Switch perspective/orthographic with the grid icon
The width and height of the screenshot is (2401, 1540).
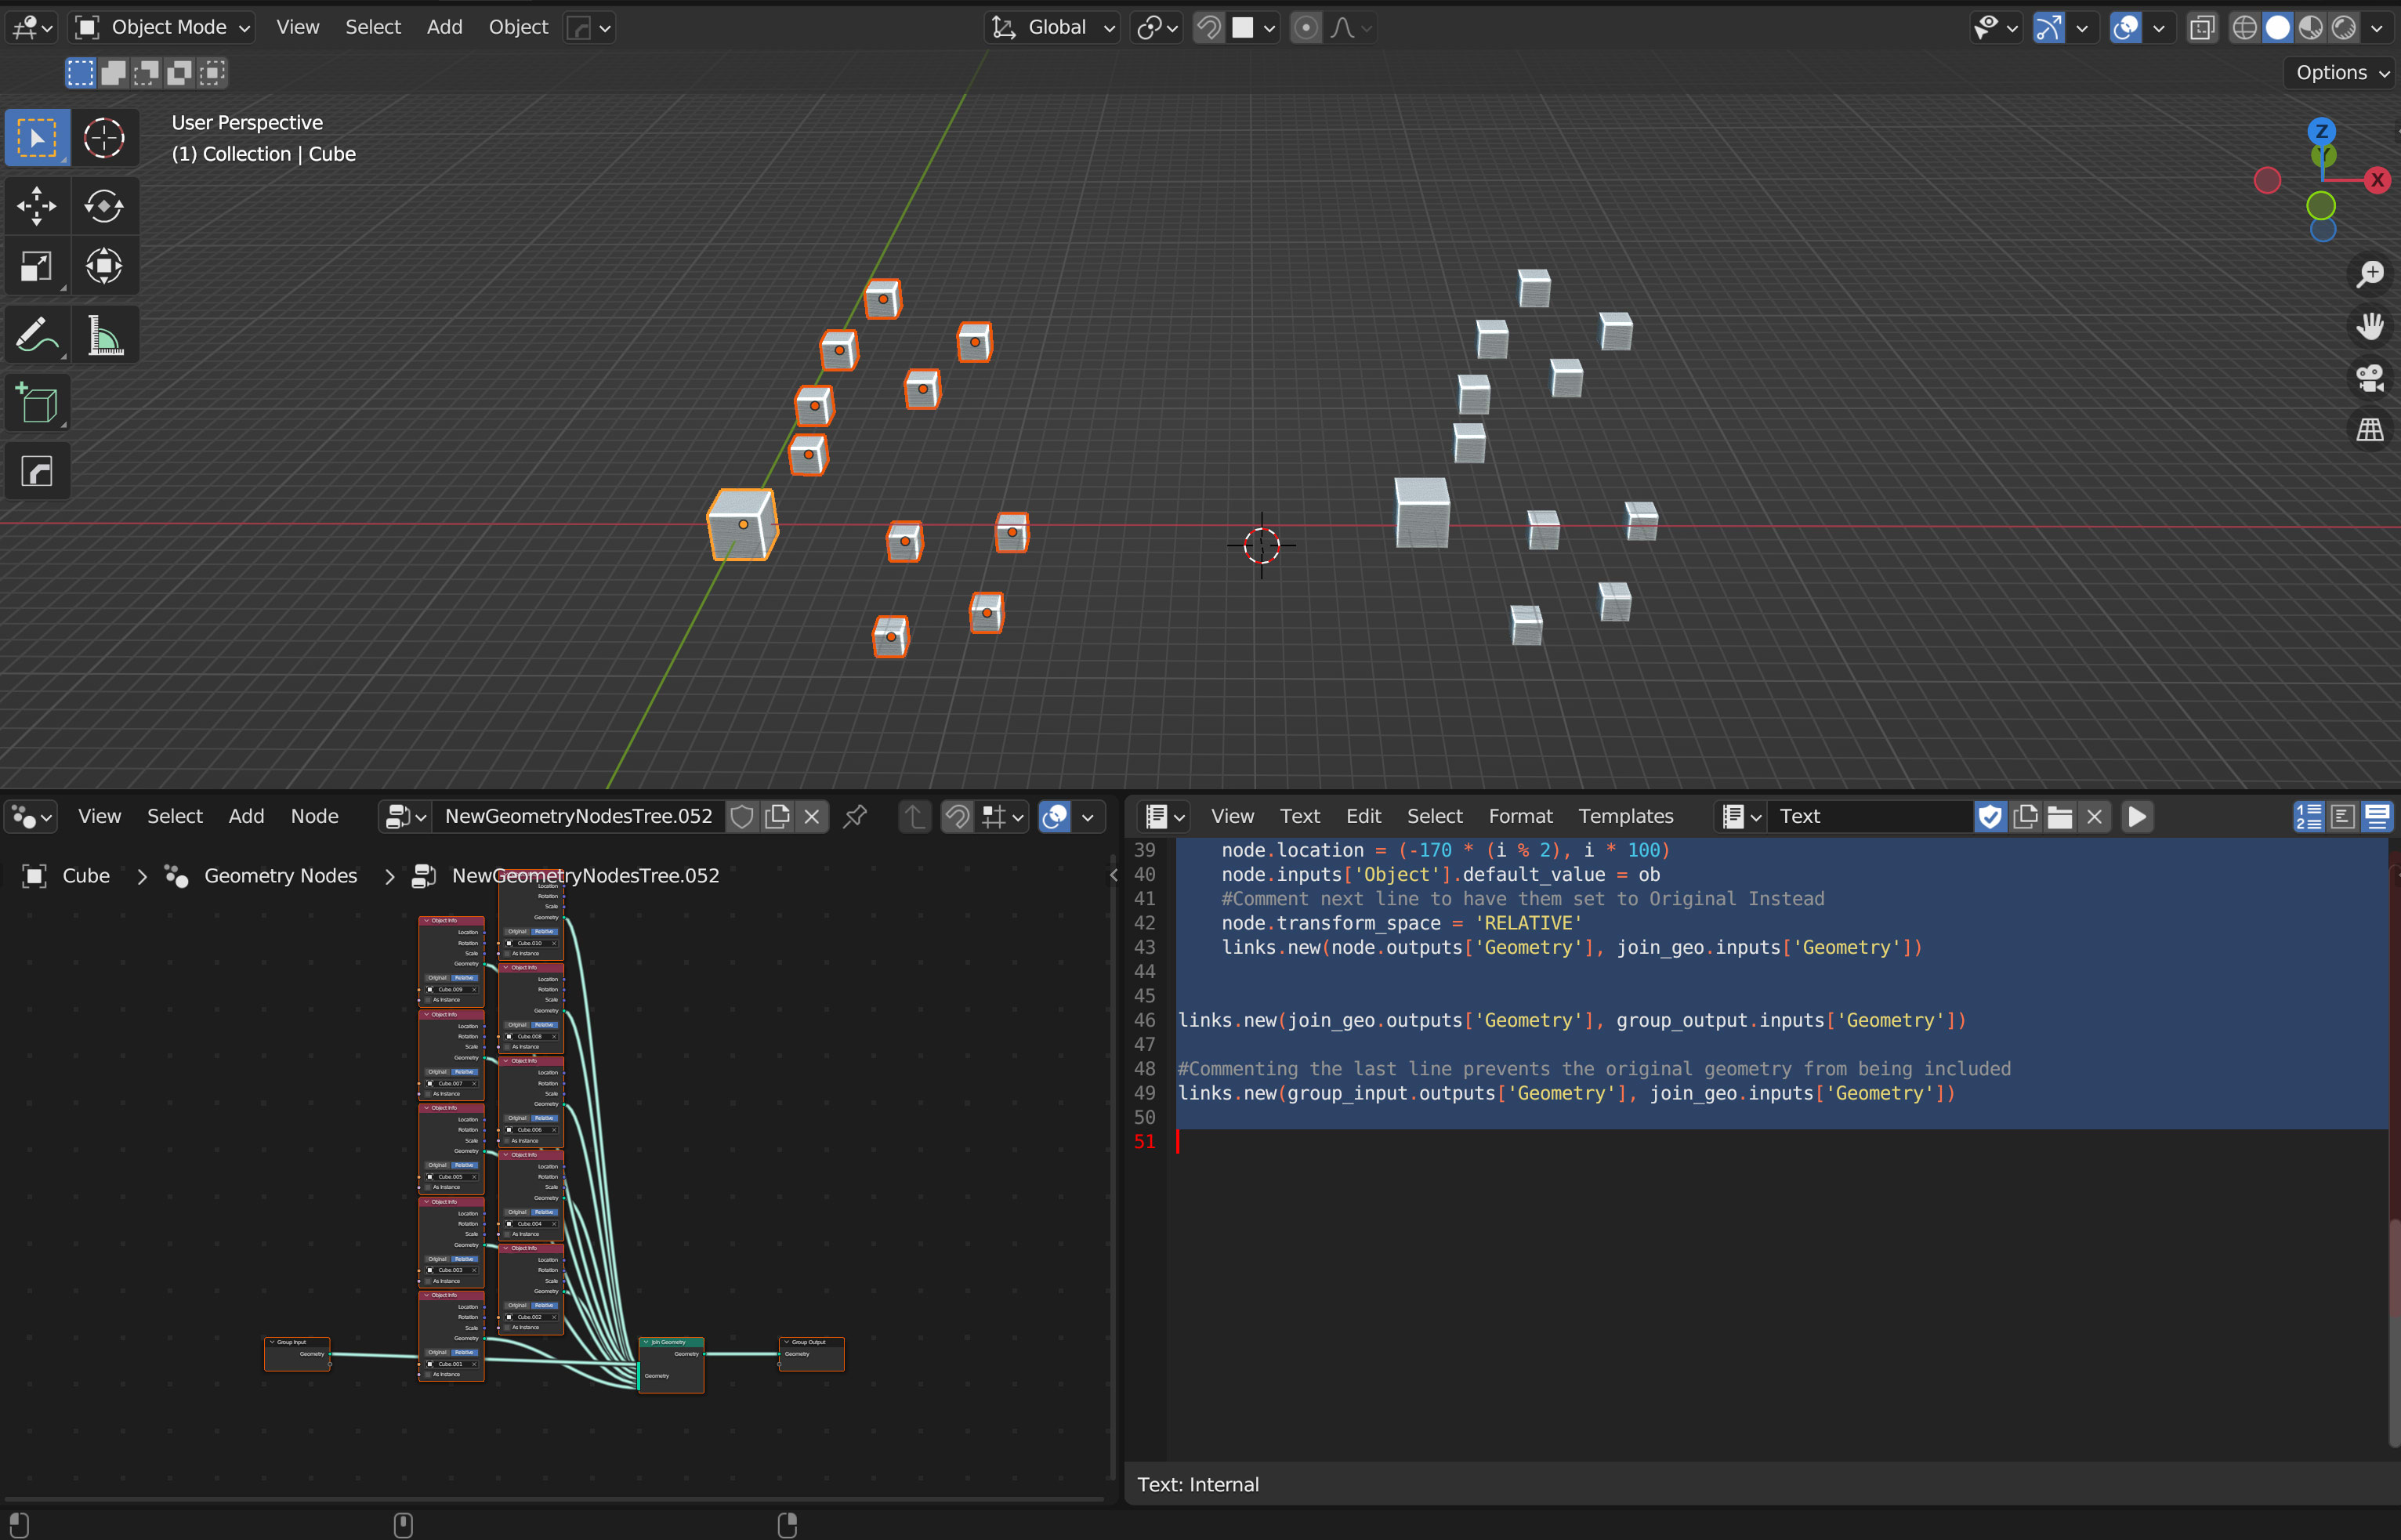[x=2370, y=430]
